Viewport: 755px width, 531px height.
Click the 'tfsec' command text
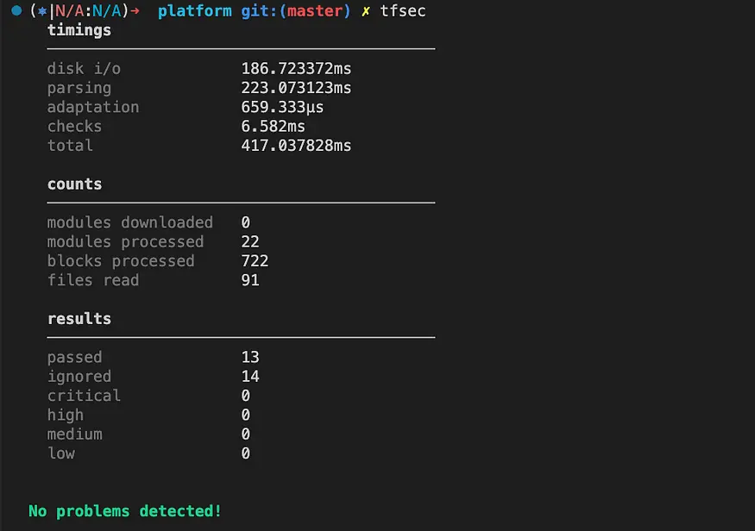pos(403,11)
